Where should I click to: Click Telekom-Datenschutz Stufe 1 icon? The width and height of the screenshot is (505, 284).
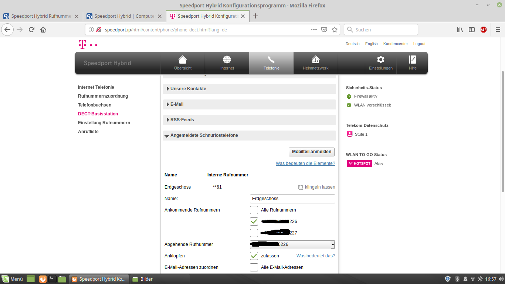[x=350, y=134]
